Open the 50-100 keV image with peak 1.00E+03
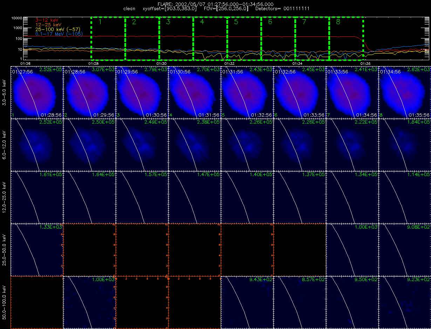Viewport: 431px width, 329px height. pyautogui.click(x=89, y=302)
